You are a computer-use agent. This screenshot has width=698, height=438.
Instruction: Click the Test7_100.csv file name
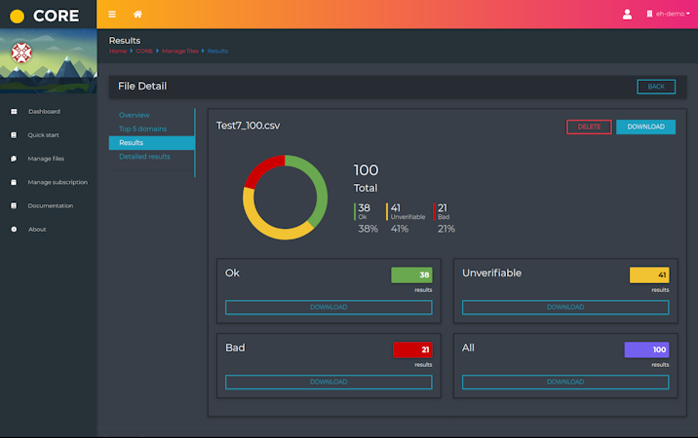[x=248, y=126]
